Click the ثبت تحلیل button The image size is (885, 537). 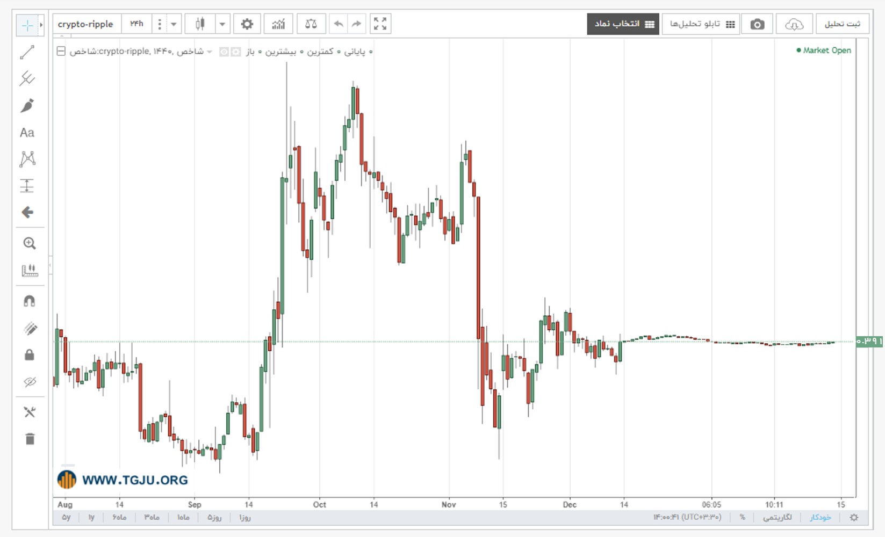(843, 24)
